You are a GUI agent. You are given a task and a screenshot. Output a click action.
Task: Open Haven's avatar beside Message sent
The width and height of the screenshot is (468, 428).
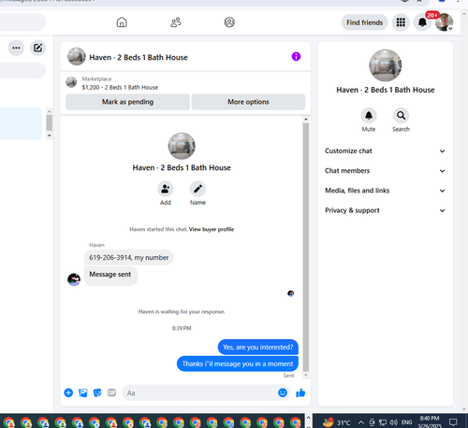(74, 279)
